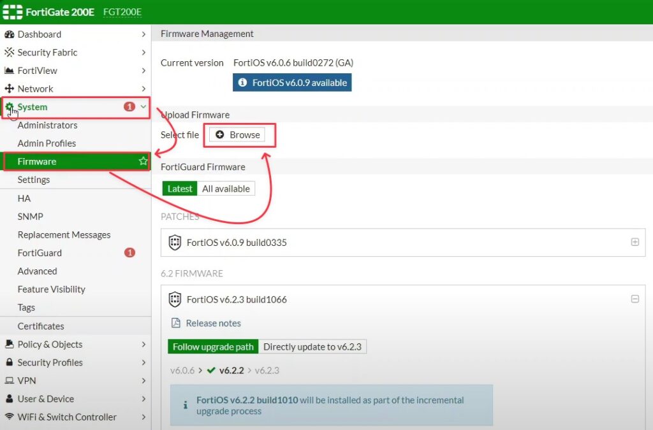The height and width of the screenshot is (430, 653).
Task: Click the v6.0.6 upgrade path step
Action: tap(182, 370)
